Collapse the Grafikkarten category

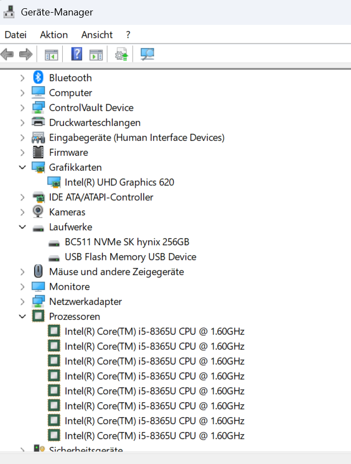pyautogui.click(x=23, y=167)
